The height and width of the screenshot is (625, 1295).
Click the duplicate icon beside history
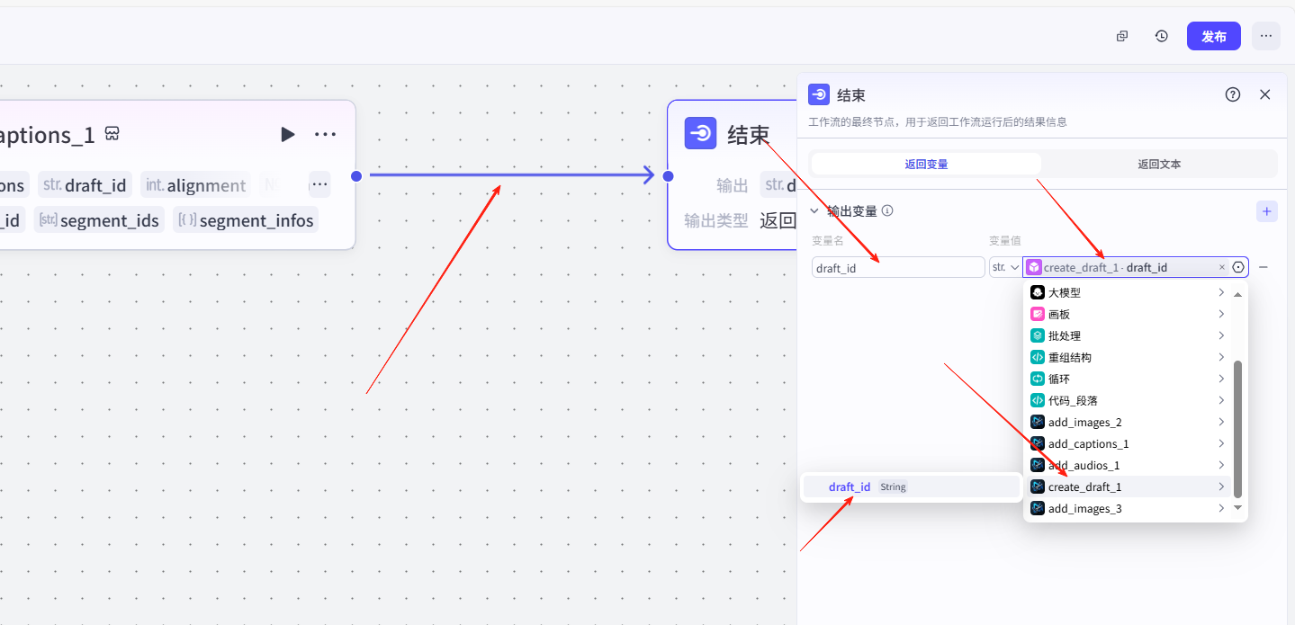(x=1122, y=36)
